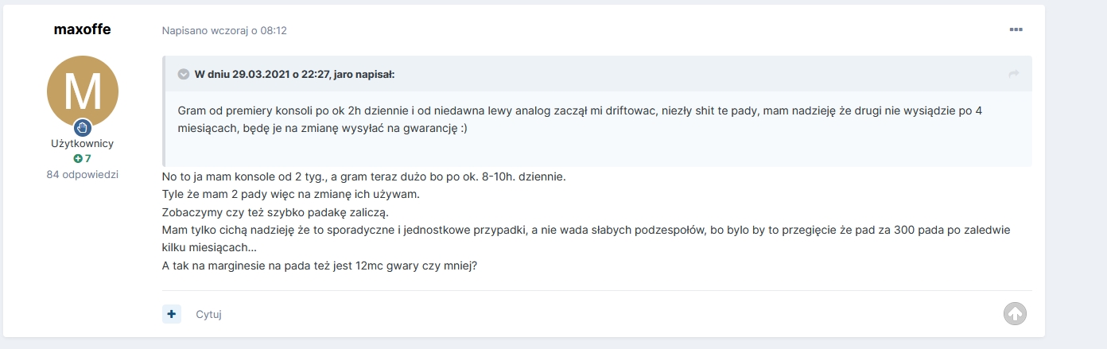Click Użytkownicy group label
The height and width of the screenshot is (349, 1107).
tap(83, 143)
